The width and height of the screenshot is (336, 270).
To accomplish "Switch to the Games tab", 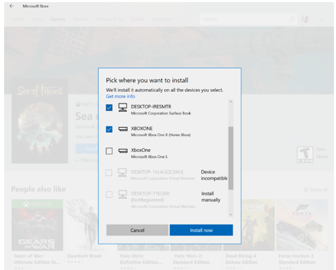I will 58,19.
